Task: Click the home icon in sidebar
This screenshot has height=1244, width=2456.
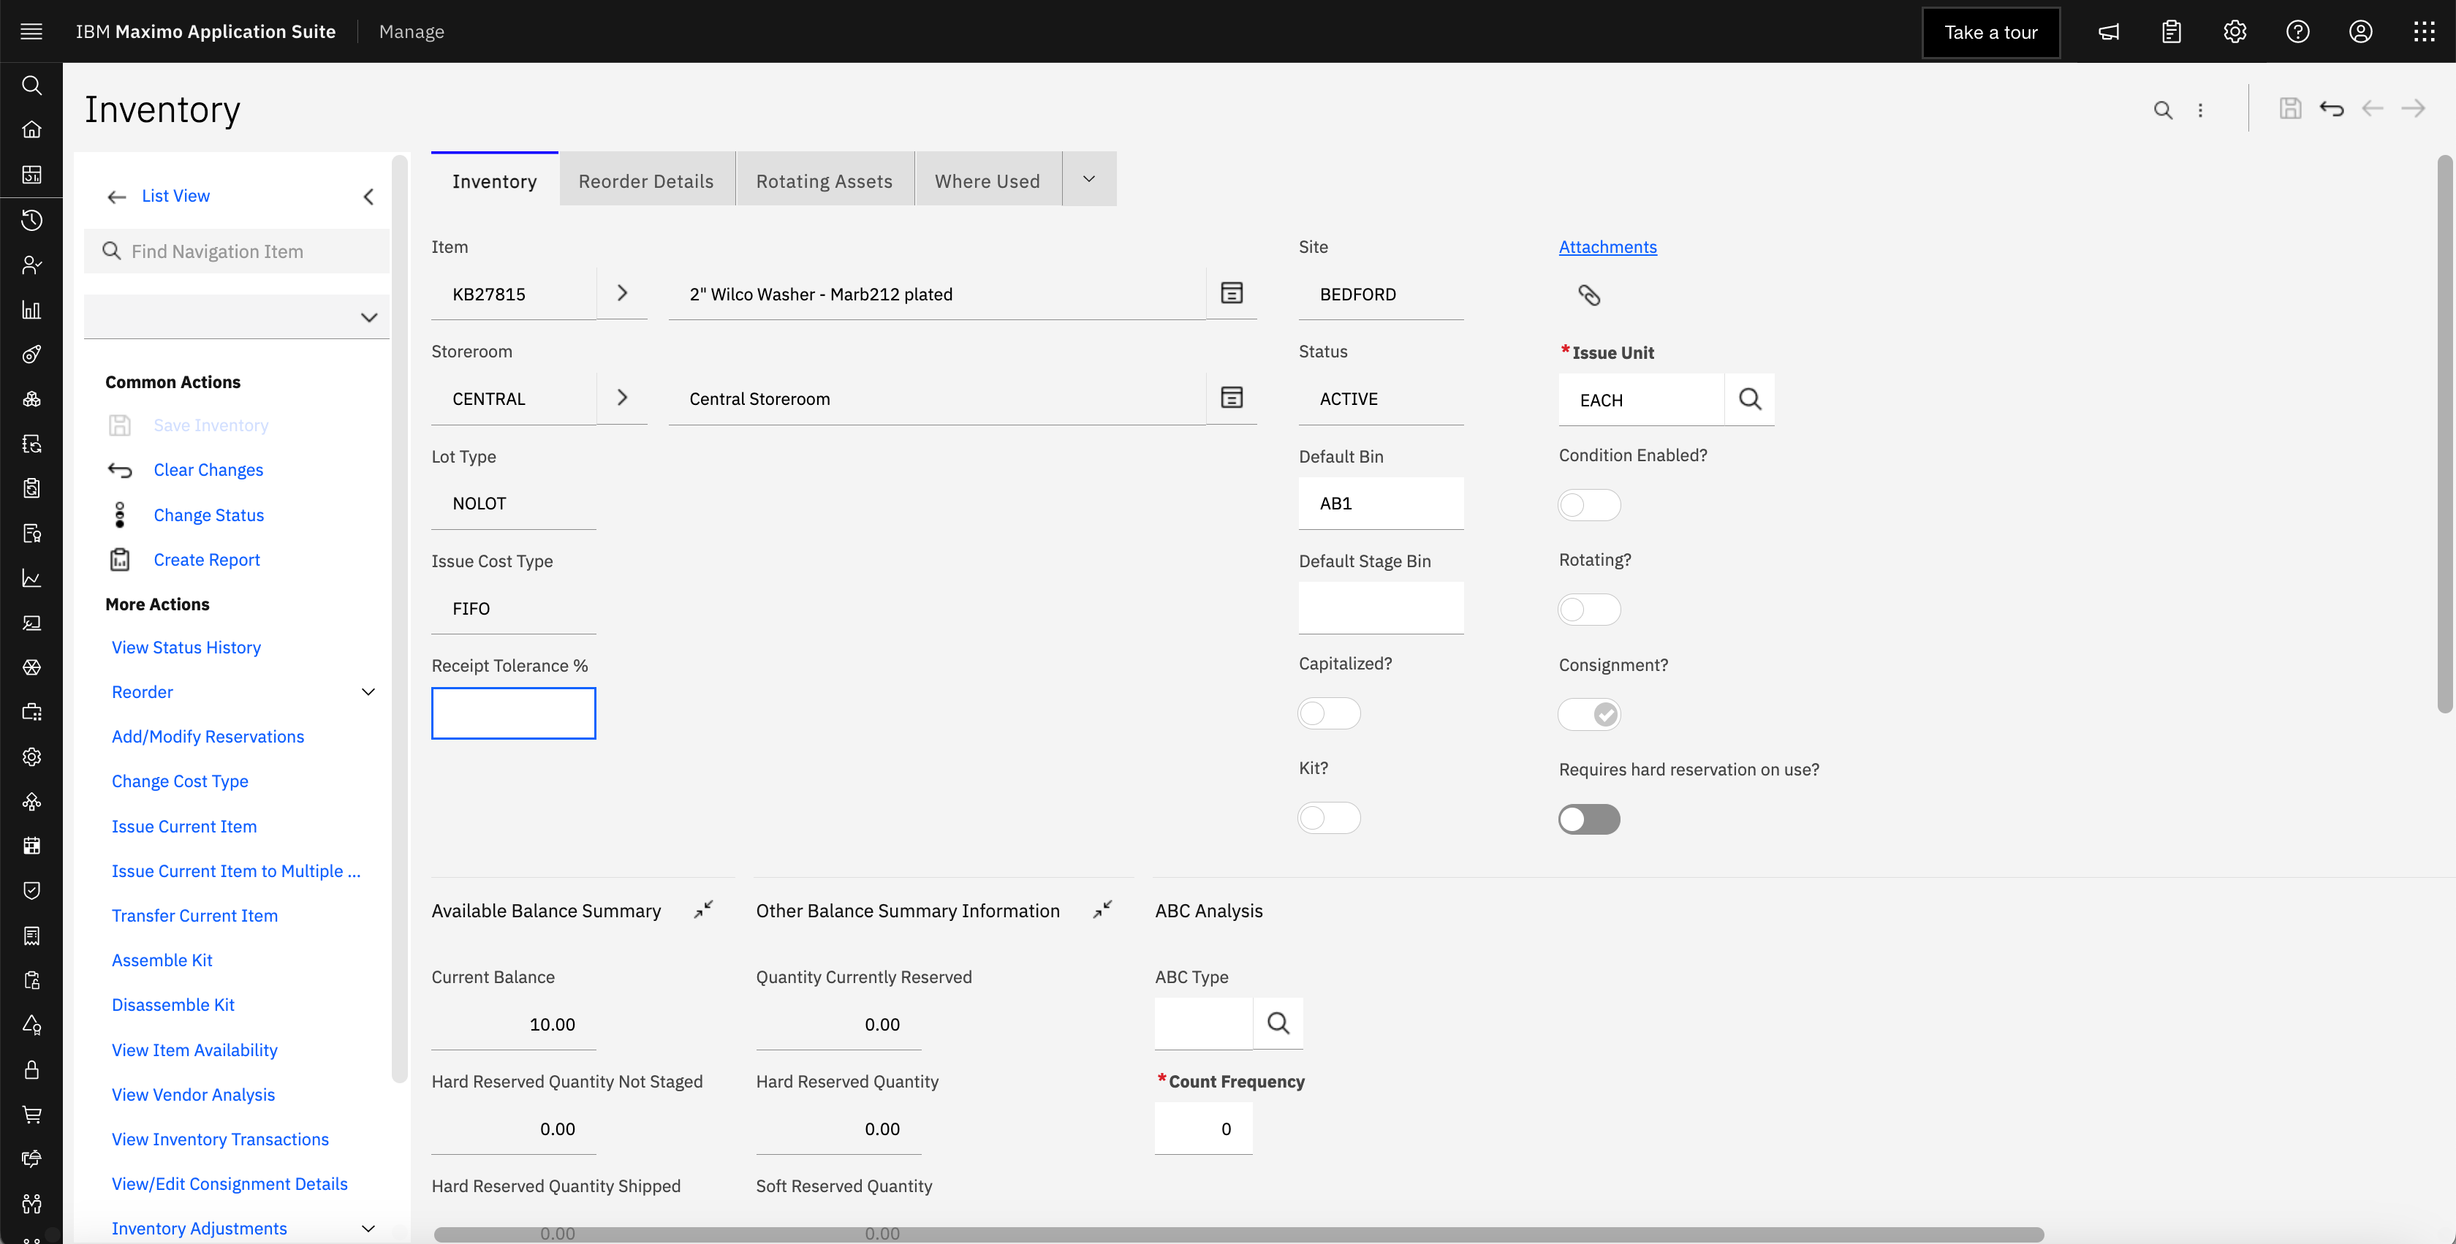Action: (x=31, y=129)
